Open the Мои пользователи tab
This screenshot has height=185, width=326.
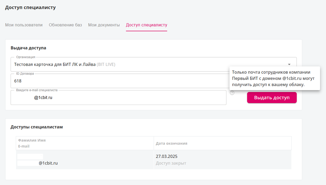[x=24, y=25]
